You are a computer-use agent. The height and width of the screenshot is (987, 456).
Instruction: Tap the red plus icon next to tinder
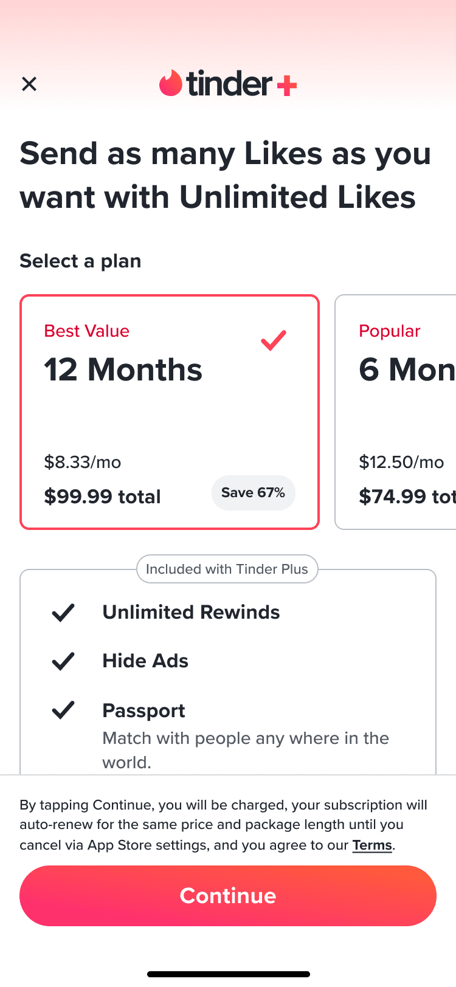[287, 86]
